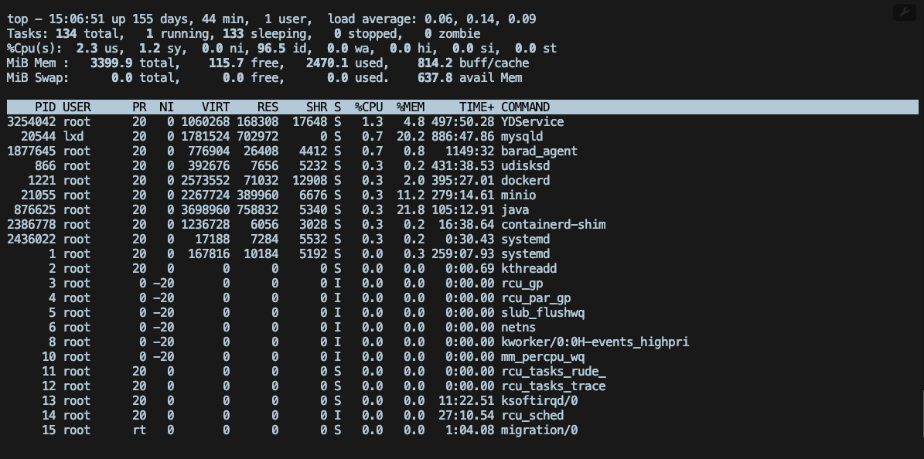This screenshot has width=924, height=459.
Task: Open the wrench settings icon
Action: tap(905, 12)
